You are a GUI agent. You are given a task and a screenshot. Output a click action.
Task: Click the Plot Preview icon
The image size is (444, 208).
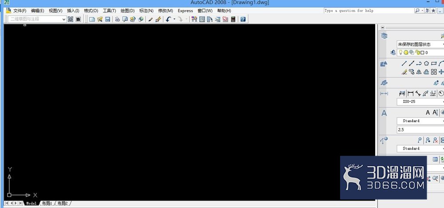click(x=125, y=19)
